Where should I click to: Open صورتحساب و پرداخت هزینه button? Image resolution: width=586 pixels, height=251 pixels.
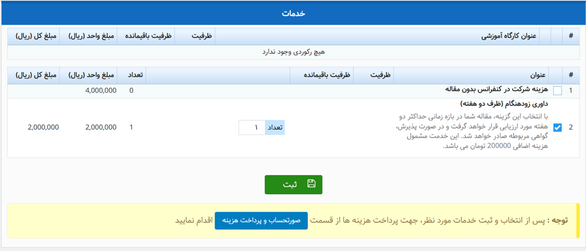click(261, 221)
